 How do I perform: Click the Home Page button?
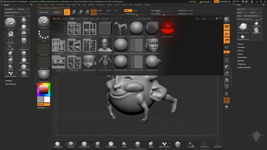[43, 12]
